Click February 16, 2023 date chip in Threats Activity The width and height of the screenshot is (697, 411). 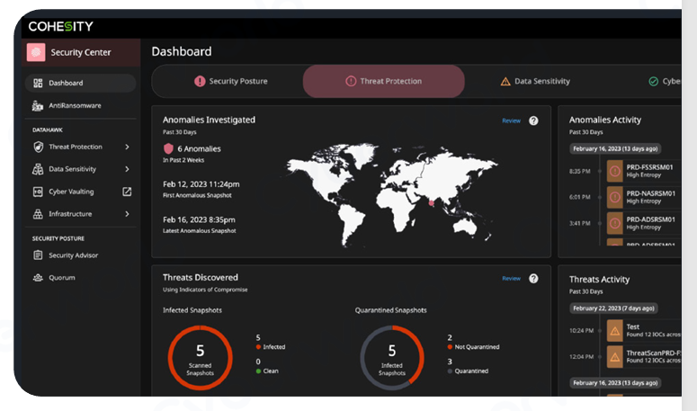[615, 383]
